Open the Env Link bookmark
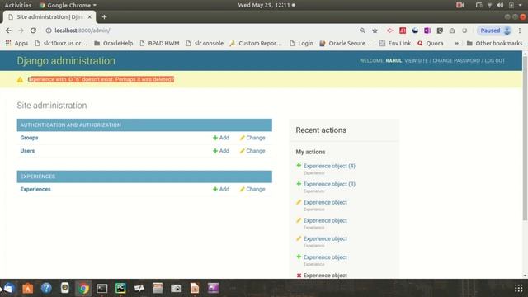 tap(395, 43)
